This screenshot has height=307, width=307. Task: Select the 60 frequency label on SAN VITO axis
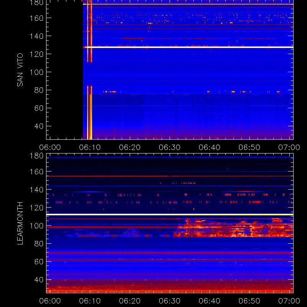coord(39,108)
